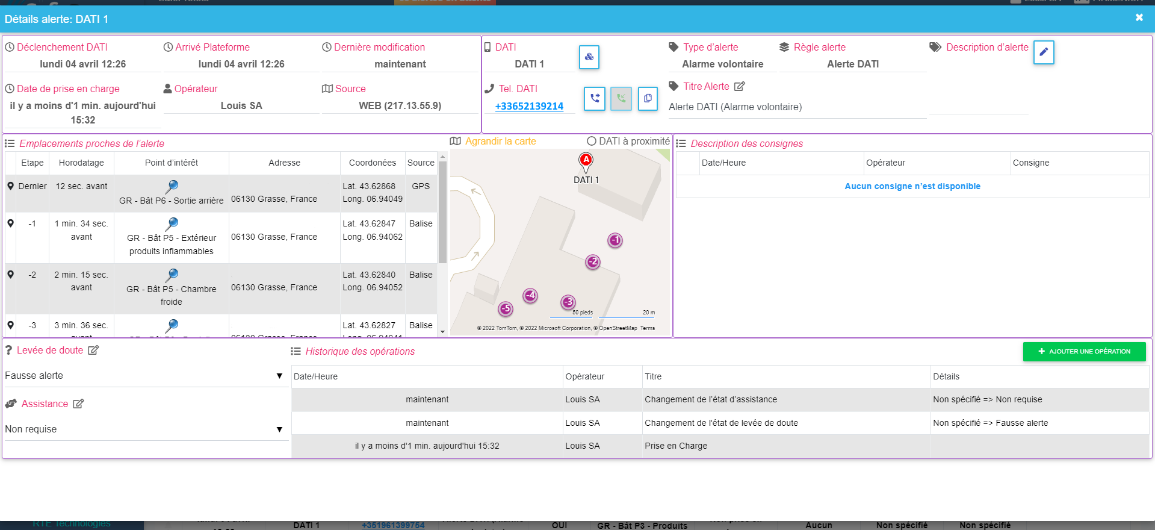Click magnifier icon for Chambre froide row

click(x=172, y=275)
